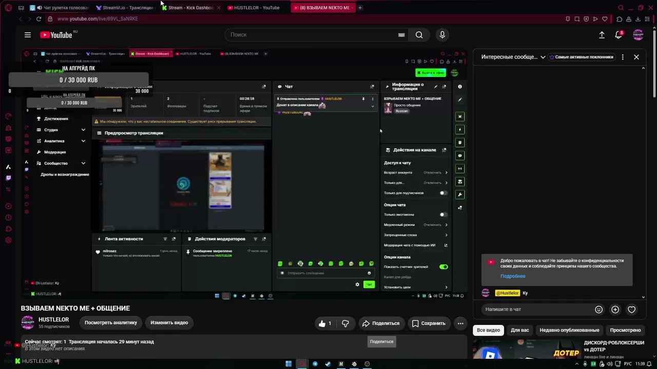Select the 'Для вас' filter chip
Screen dimensions: 657x369
[x=520, y=330]
